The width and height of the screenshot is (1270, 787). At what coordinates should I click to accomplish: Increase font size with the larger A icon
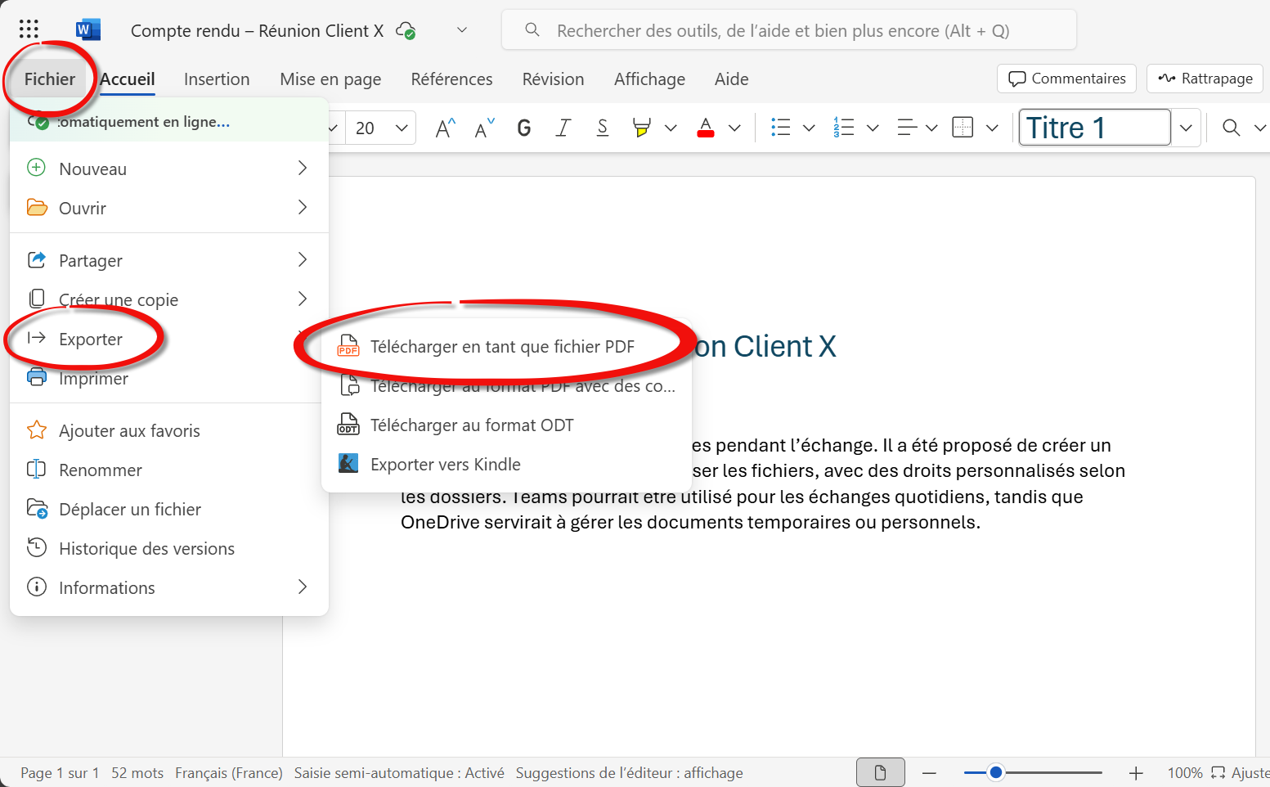point(445,128)
